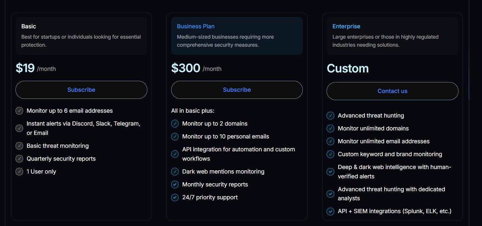Click the checkmark next to Quarterly security reports
Screen dimensions: 482x226
tap(19, 158)
